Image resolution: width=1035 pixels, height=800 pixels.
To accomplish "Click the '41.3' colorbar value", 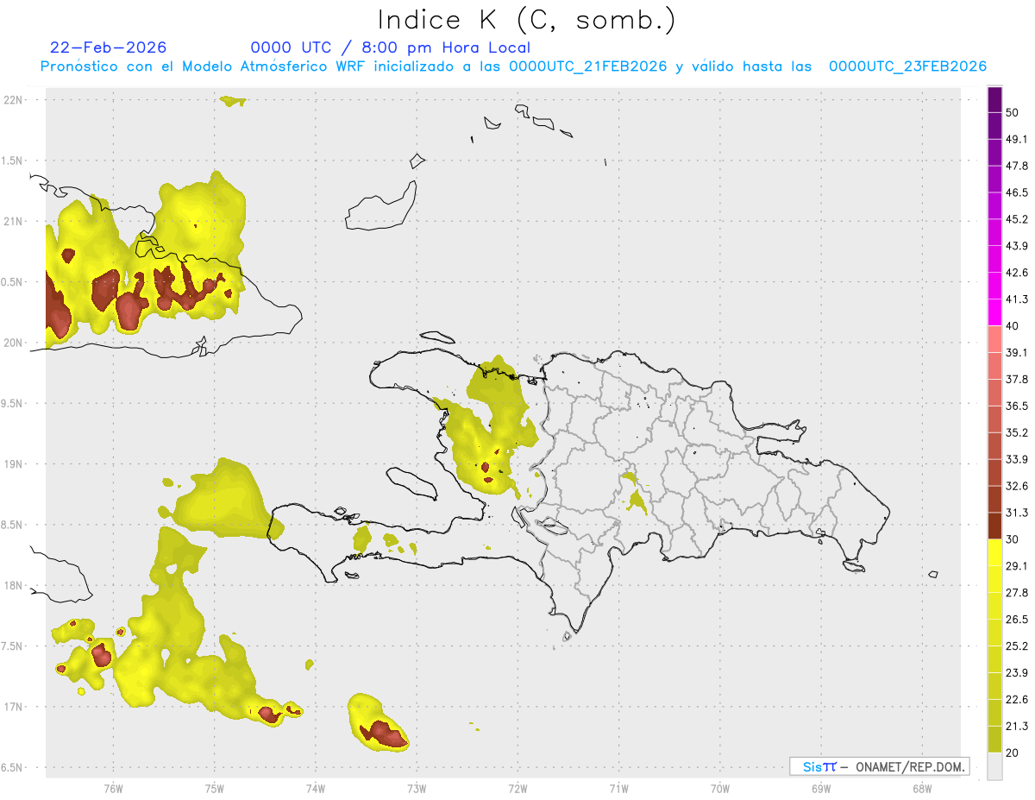I will click(x=1018, y=299).
